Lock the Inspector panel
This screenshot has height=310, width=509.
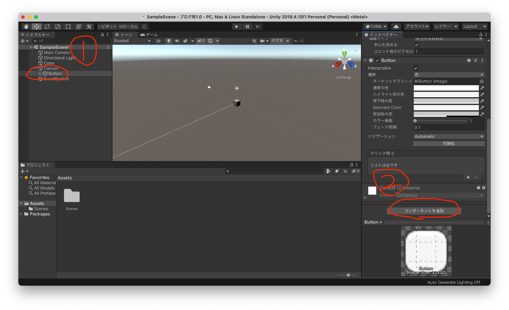(481, 35)
